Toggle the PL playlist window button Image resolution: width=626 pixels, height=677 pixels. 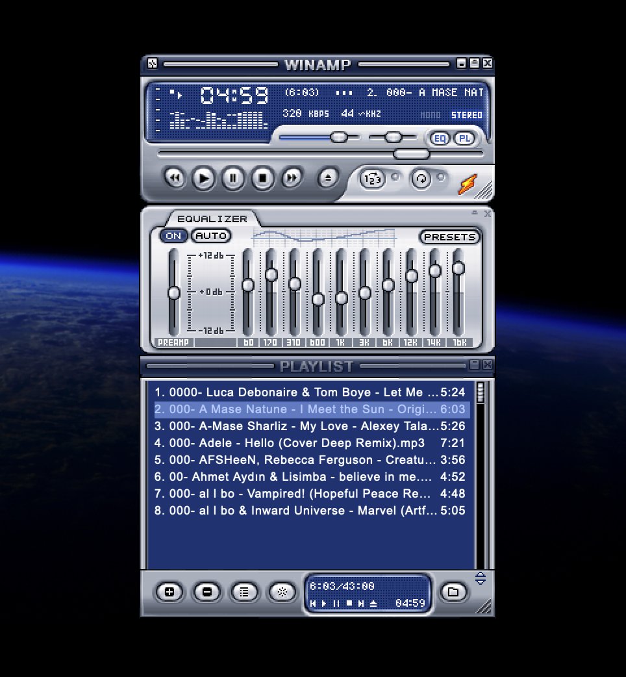click(x=464, y=138)
